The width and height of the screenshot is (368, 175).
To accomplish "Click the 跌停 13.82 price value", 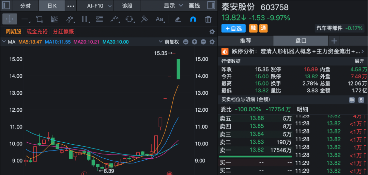I will pyautogui.click(x=311, y=77).
